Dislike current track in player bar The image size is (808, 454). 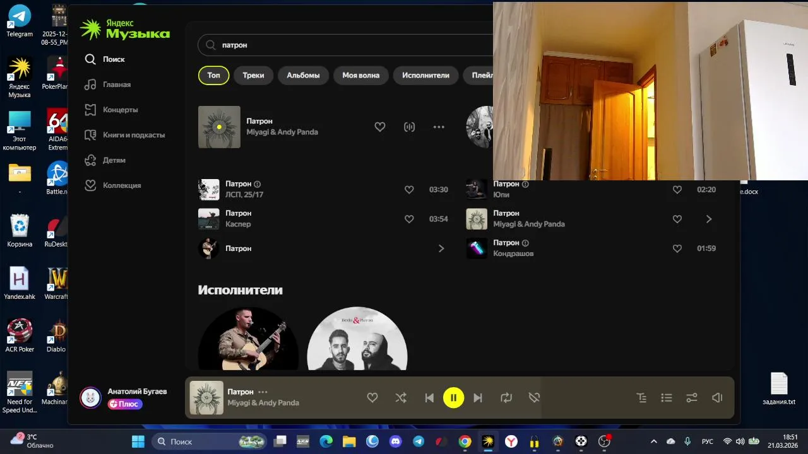534,398
